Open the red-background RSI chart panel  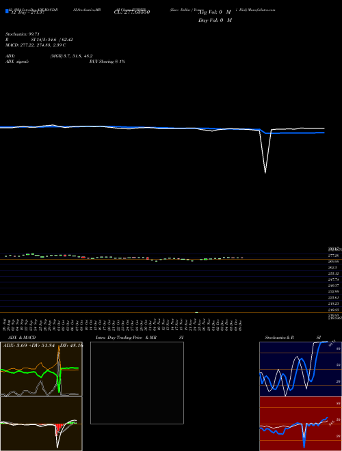tap(300, 424)
